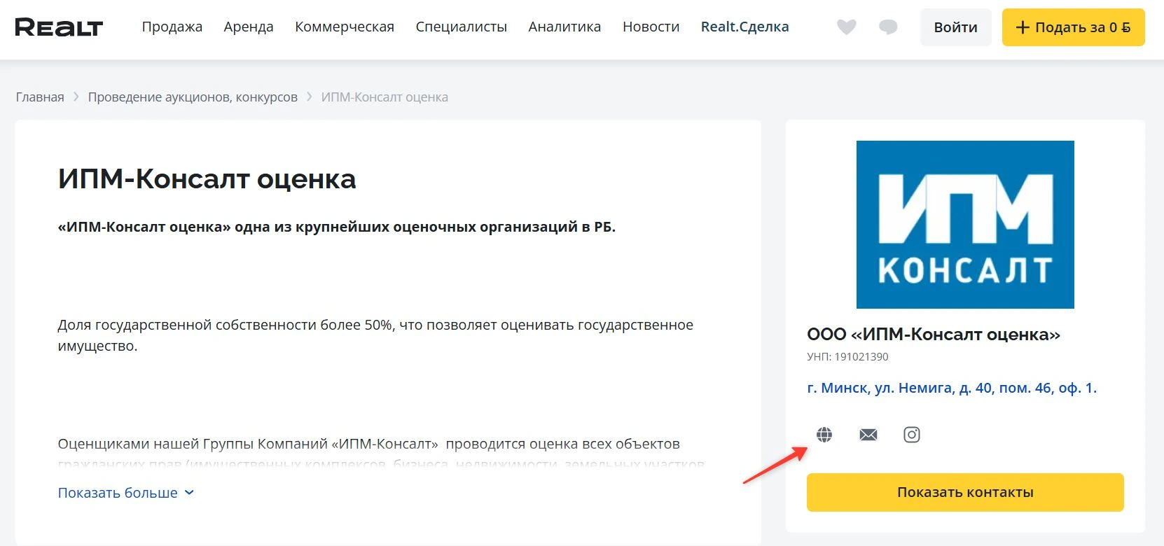The height and width of the screenshot is (546, 1164).
Task: Go to Главная breadcrumb
Action: click(40, 97)
